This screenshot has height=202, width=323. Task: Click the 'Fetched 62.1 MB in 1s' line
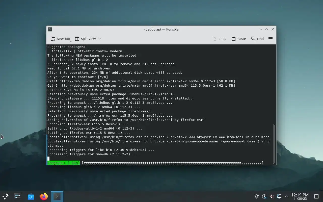[81, 90]
